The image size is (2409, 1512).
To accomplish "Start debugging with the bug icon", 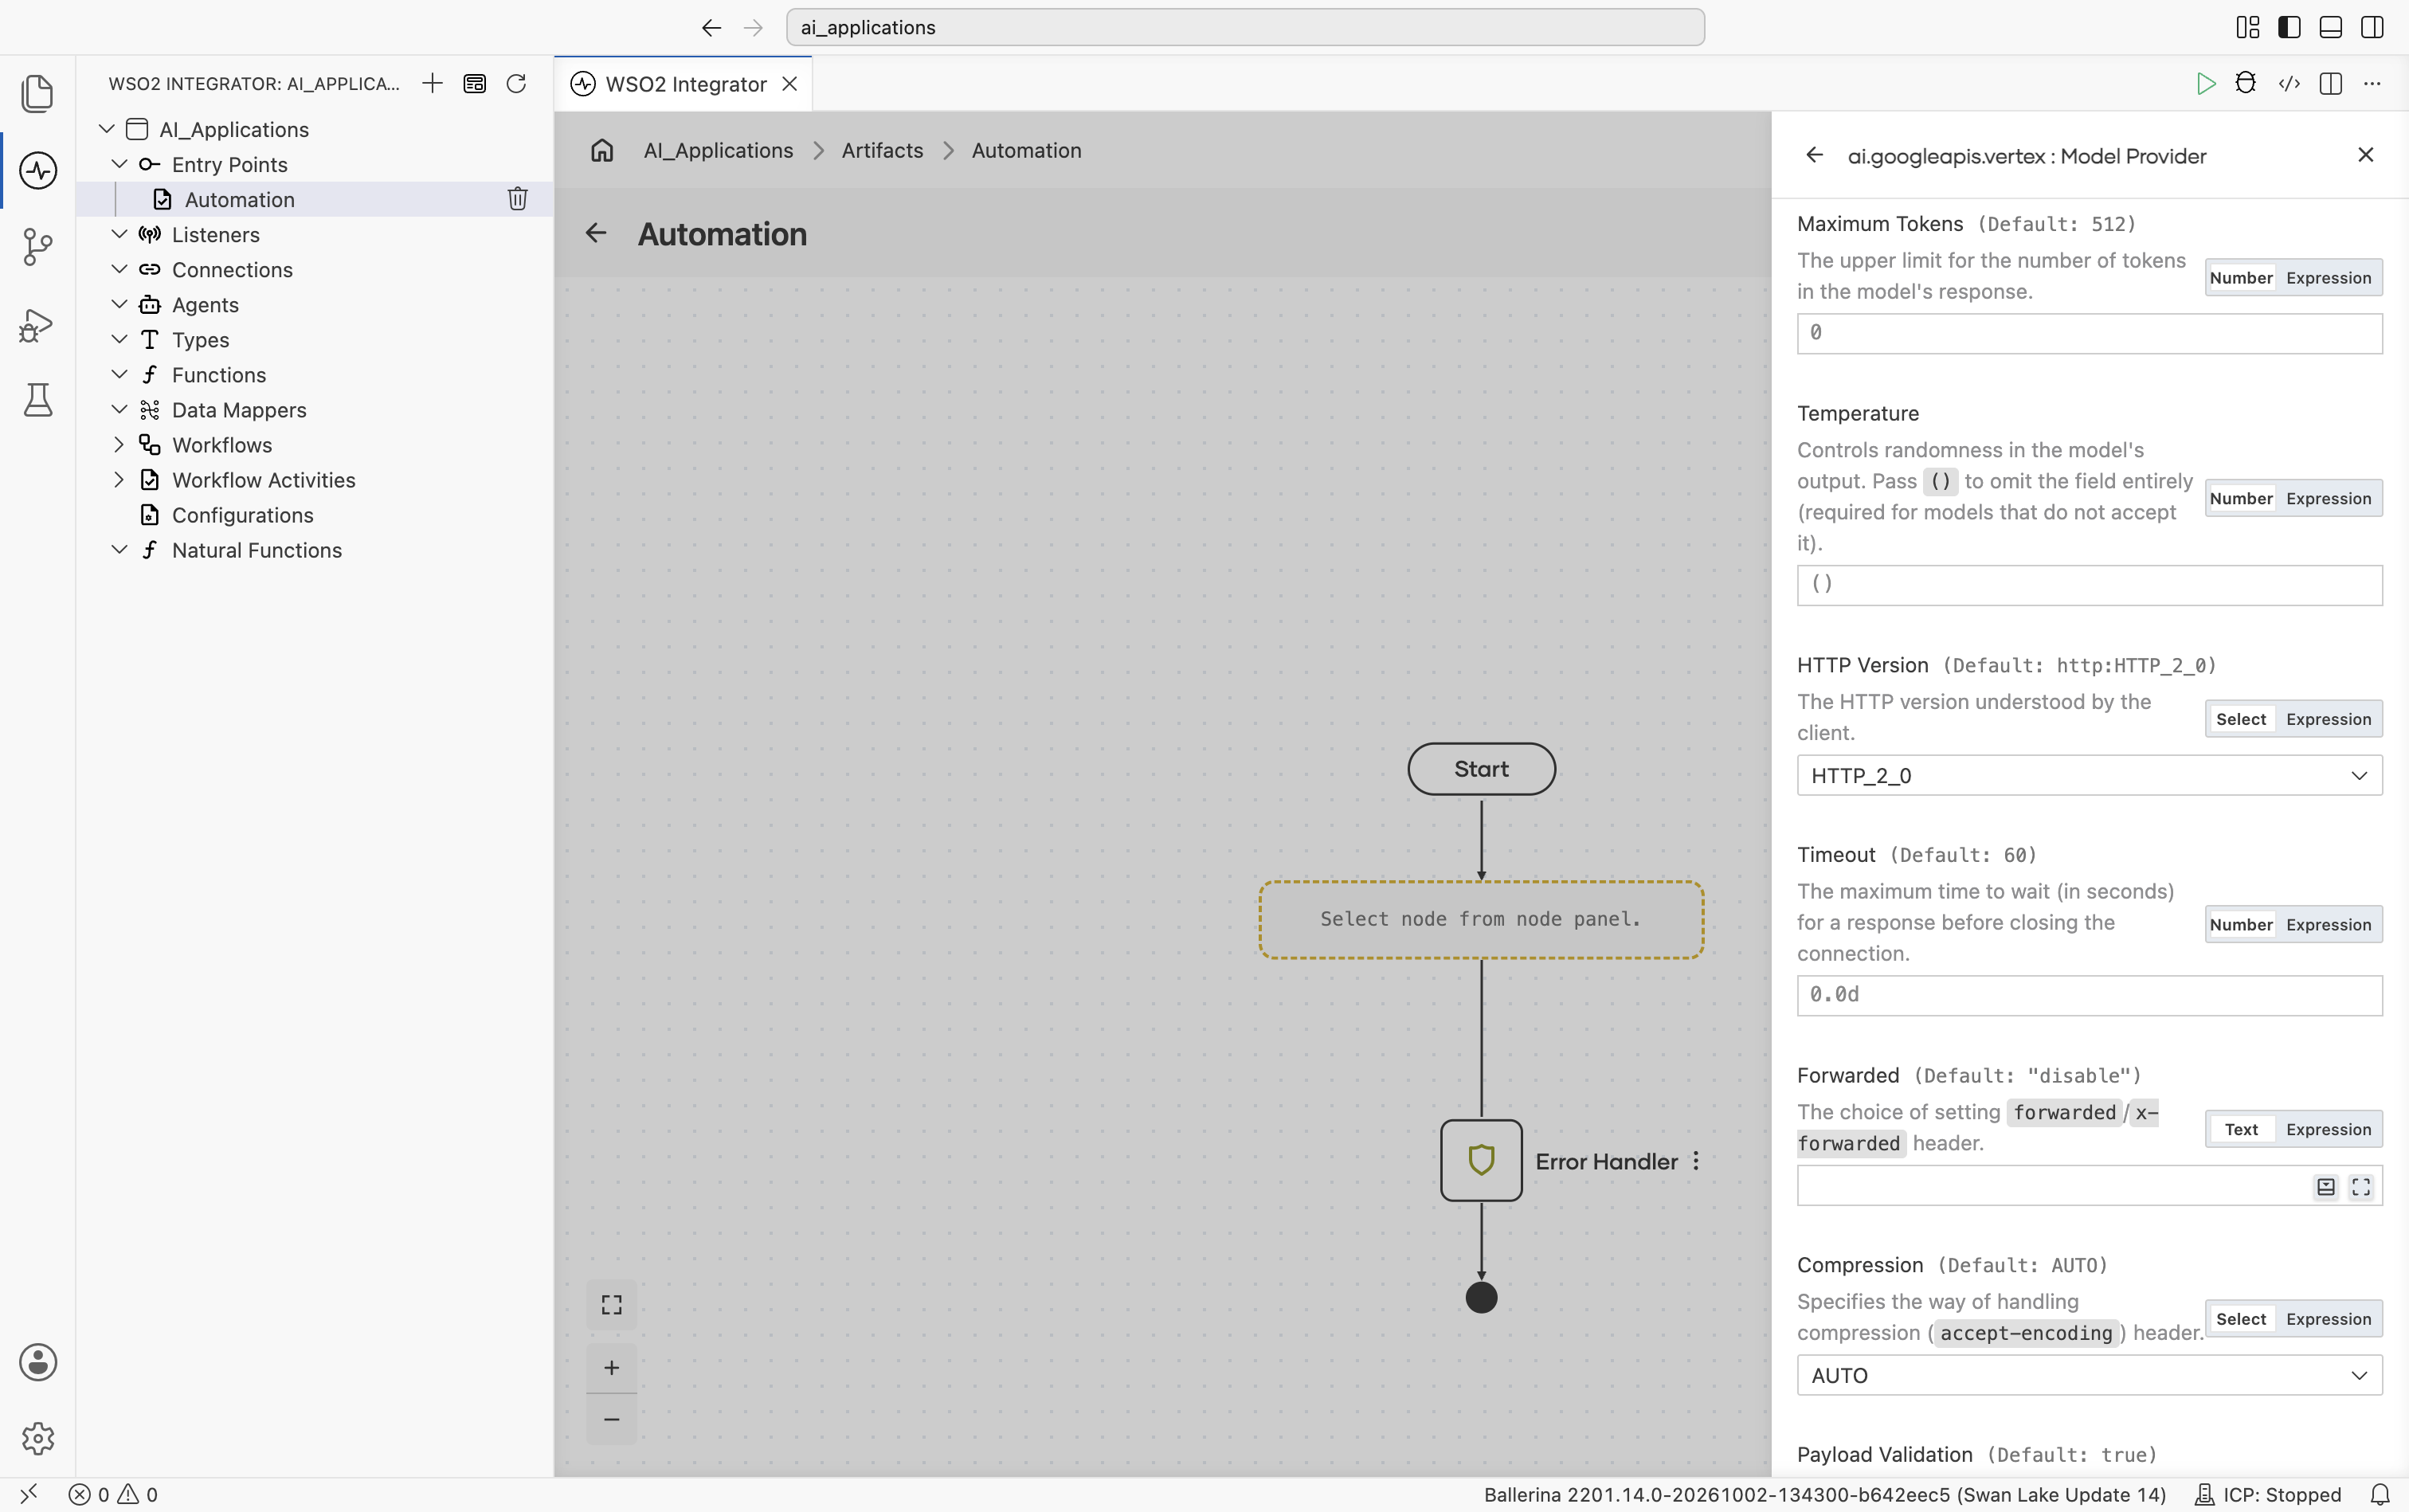I will [2246, 83].
